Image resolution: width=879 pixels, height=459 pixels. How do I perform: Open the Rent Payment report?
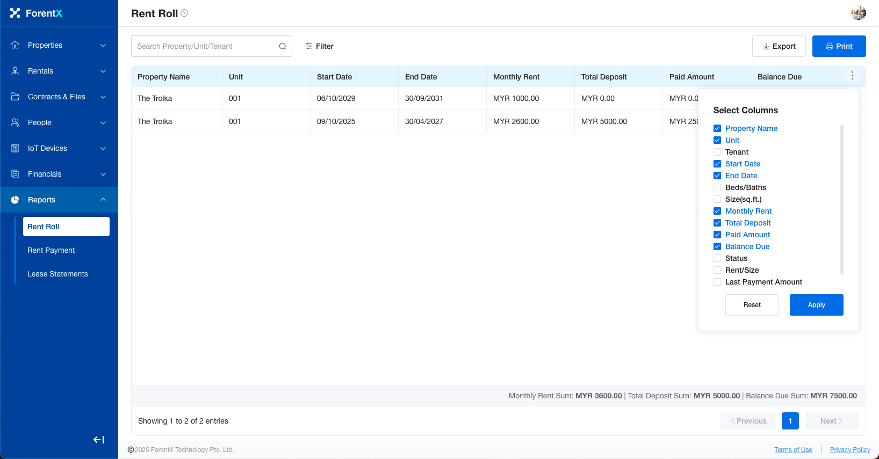click(x=51, y=250)
